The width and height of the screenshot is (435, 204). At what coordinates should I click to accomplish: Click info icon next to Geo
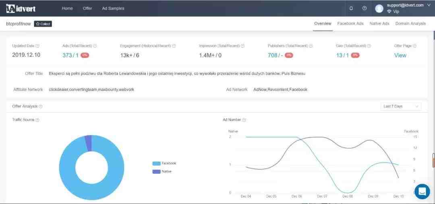point(369,46)
